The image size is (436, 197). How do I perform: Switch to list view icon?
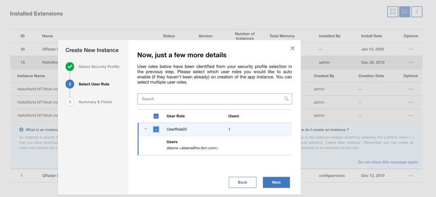pos(405,12)
